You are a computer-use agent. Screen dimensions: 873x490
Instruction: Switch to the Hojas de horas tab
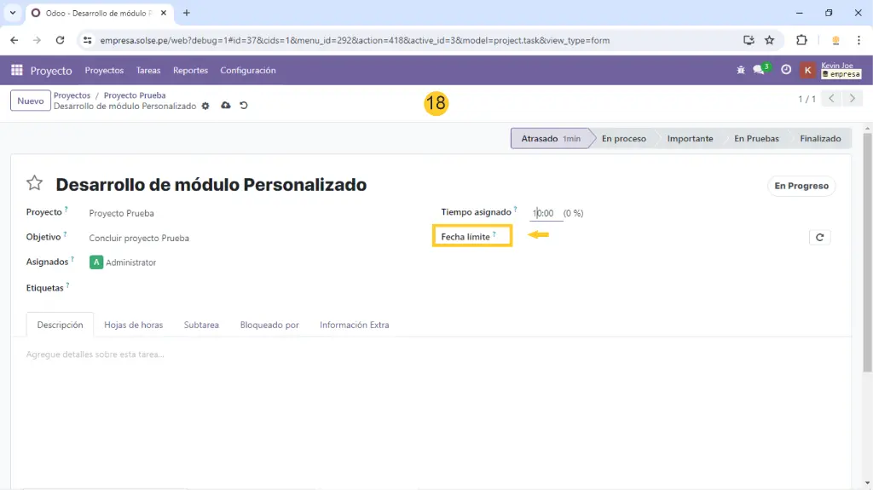coord(133,326)
